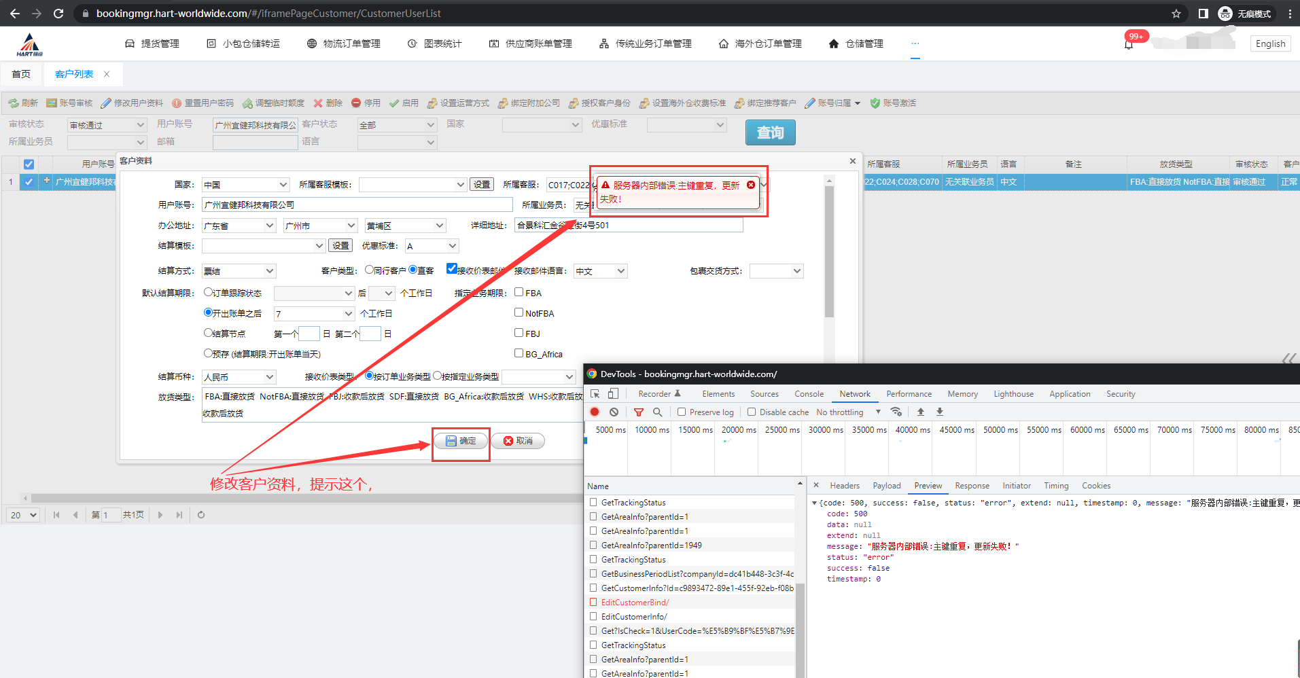Click the 详细地址 address input field
This screenshot has width=1300, height=678.
(629, 226)
